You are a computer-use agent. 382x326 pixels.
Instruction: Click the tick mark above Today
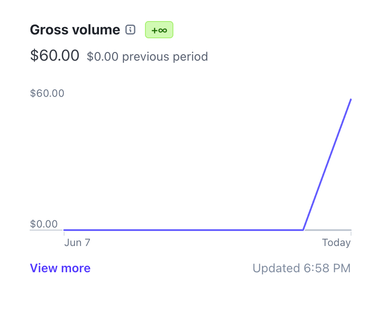(x=351, y=233)
